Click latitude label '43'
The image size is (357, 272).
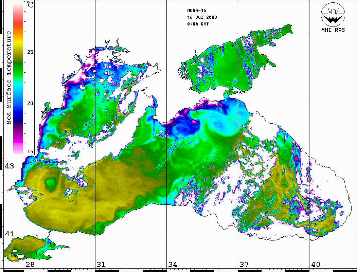[10, 166]
